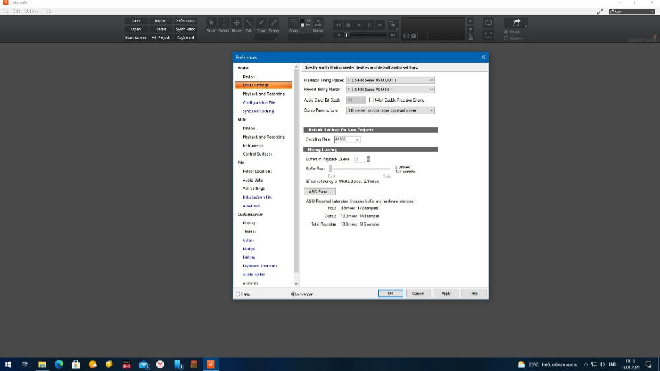Open File Explorer from taskbar
This screenshot has width=660, height=371.
point(42,364)
